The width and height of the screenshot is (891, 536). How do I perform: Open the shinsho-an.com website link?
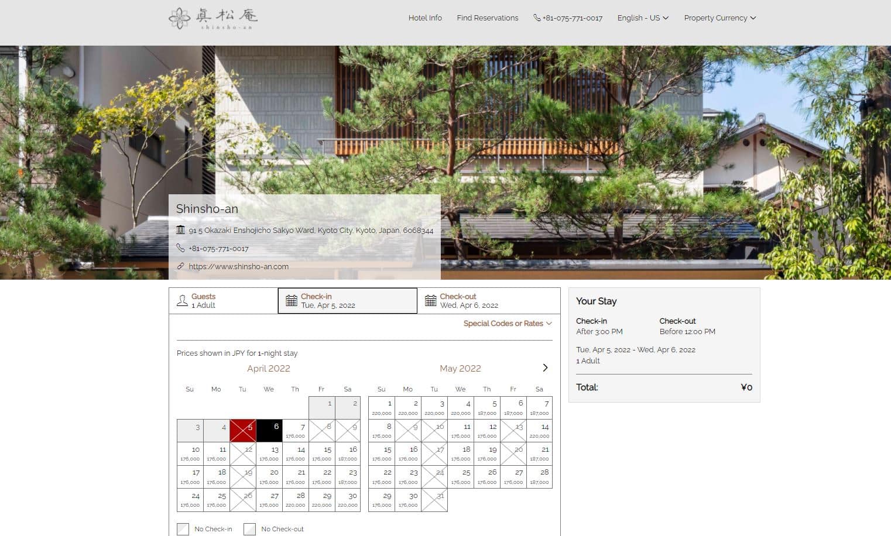pos(238,266)
